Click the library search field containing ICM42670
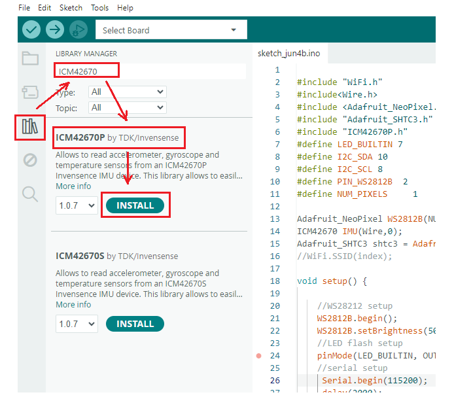The height and width of the screenshot is (418, 471). 150,71
